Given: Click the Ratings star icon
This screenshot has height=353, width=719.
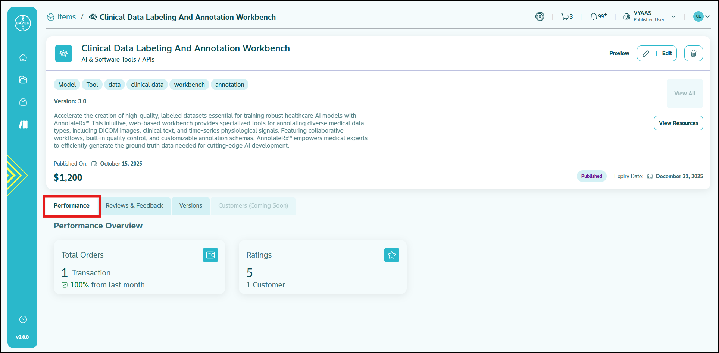Looking at the screenshot, I should pos(391,255).
